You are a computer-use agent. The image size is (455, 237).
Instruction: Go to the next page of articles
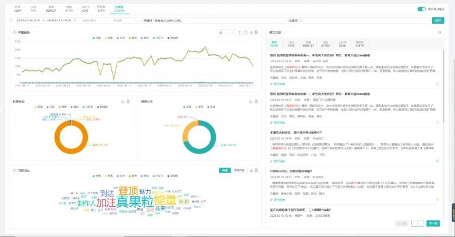pos(433,223)
